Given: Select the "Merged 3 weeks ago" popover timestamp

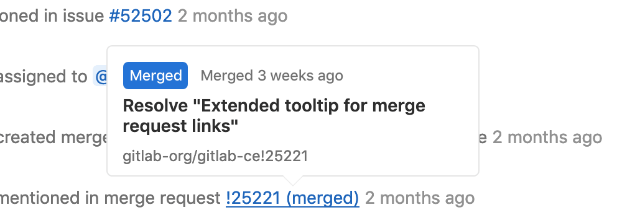Looking at the screenshot, I should [272, 76].
